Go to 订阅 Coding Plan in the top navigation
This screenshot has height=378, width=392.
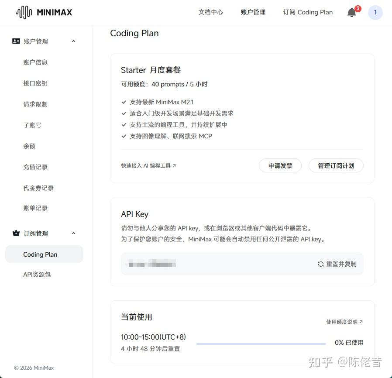(308, 12)
